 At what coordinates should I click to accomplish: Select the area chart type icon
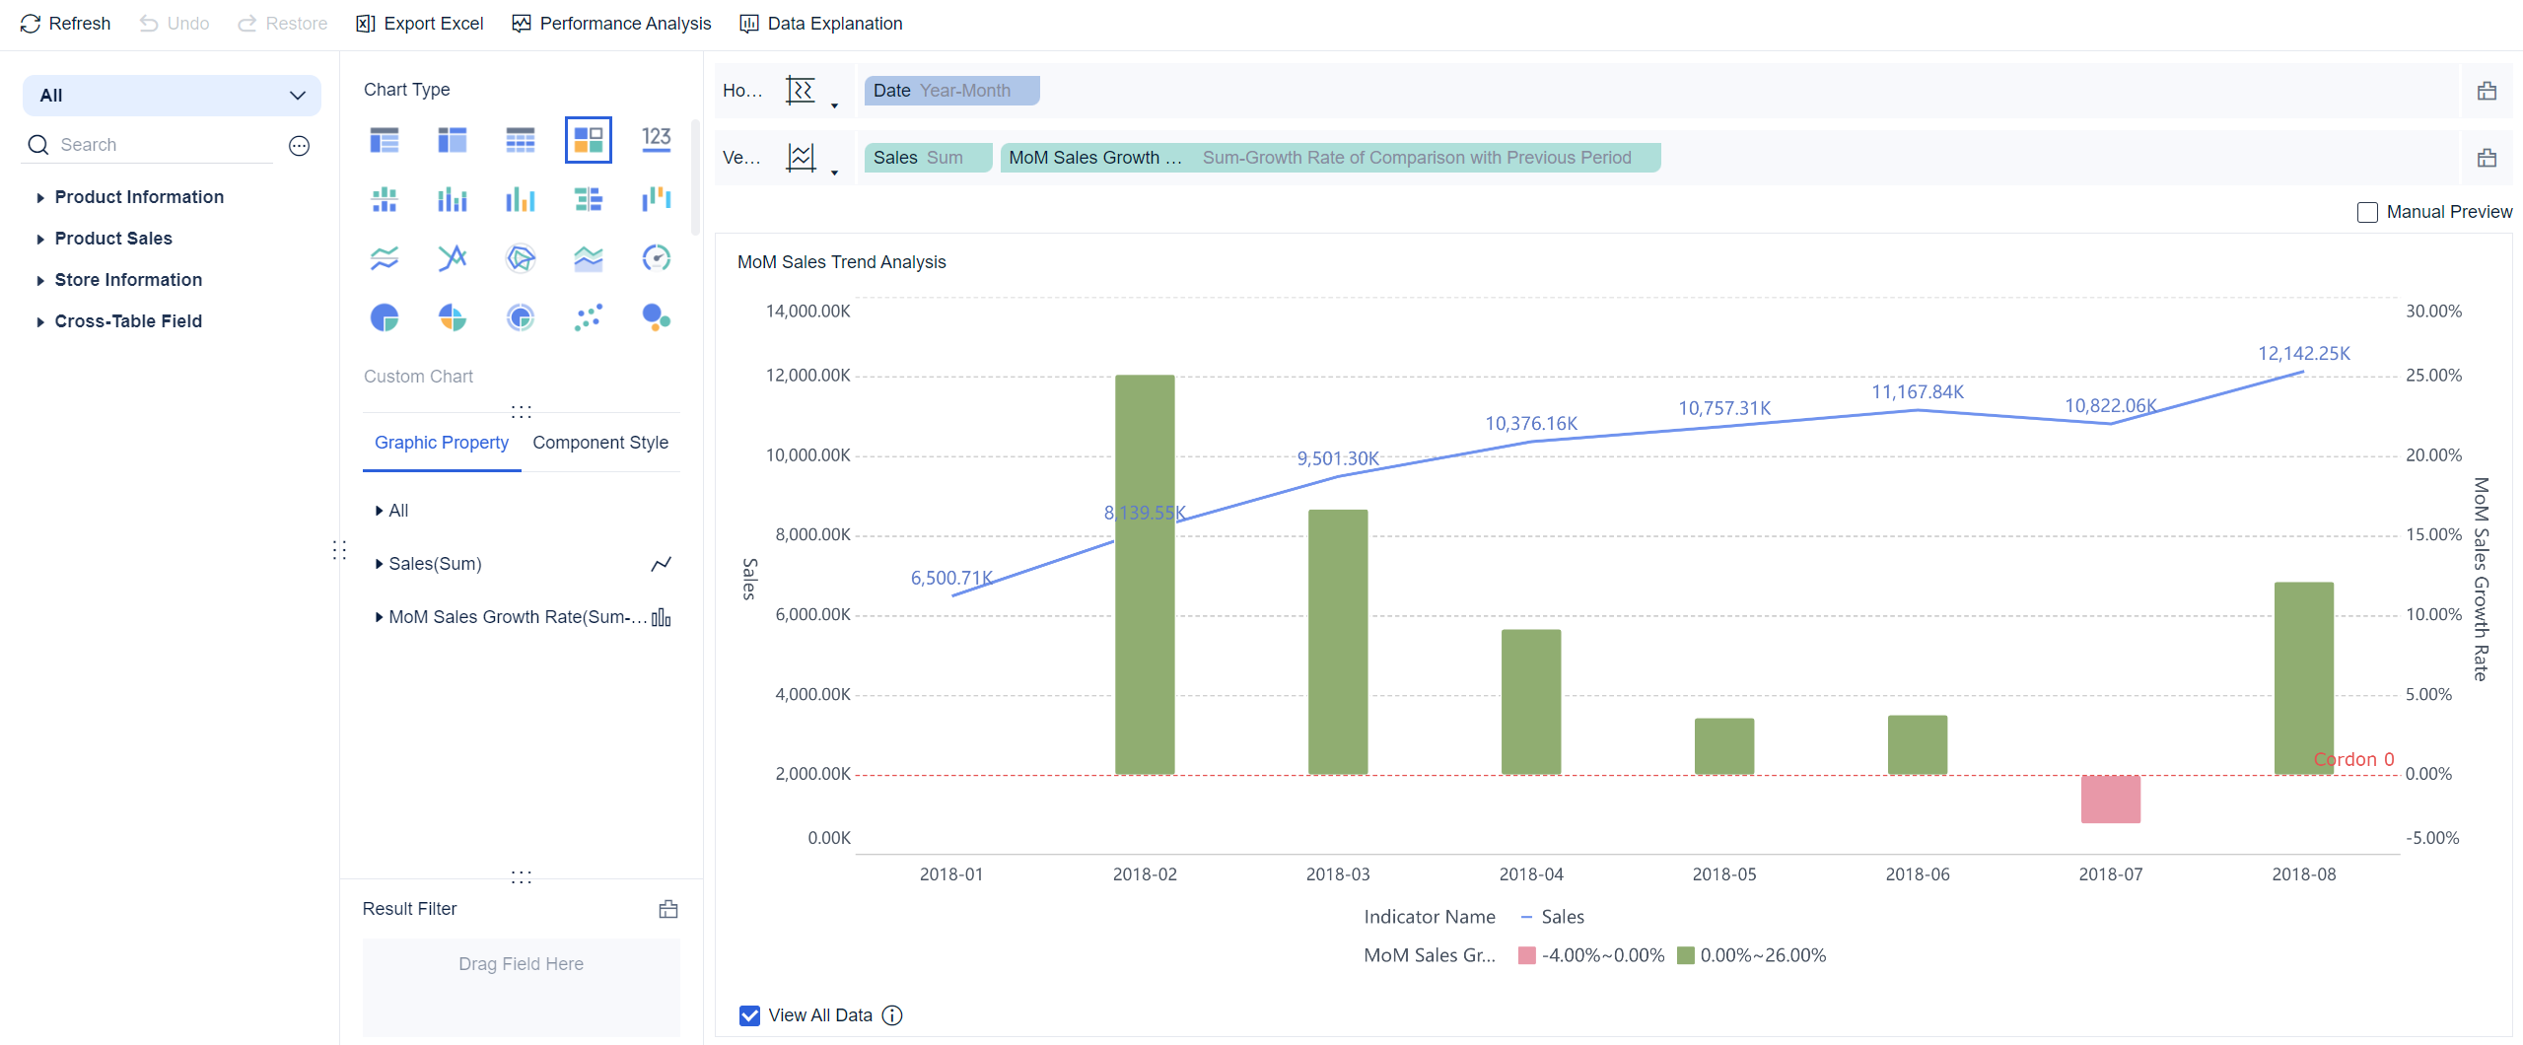pyautogui.click(x=588, y=258)
